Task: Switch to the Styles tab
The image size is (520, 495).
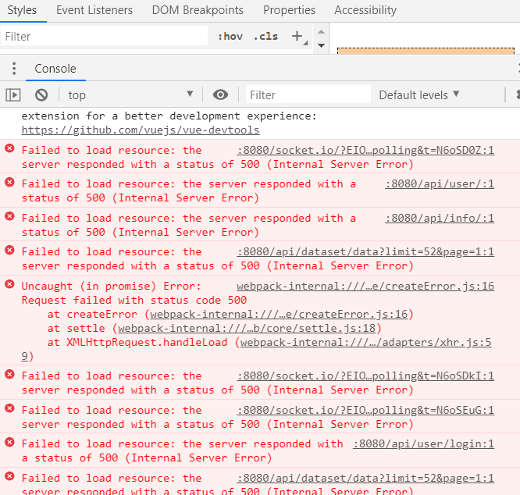Action: pyautogui.click(x=22, y=10)
